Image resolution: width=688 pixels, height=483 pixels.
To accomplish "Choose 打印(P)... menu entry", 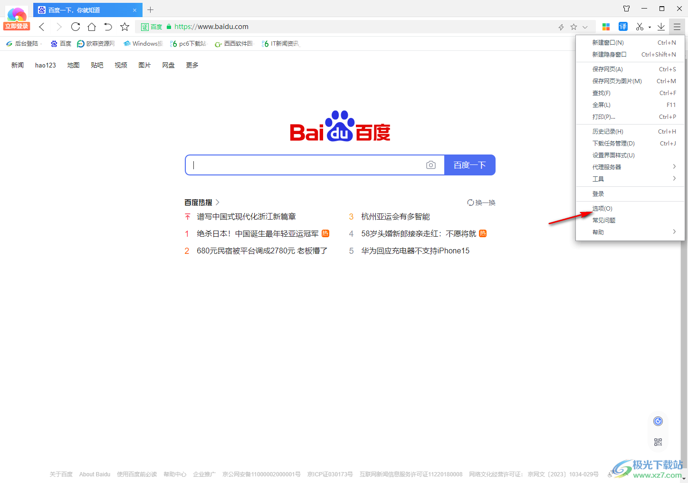I will pos(630,117).
